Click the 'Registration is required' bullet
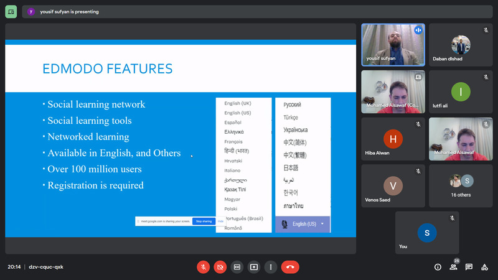Screen dimensions: 498x280 [x=95, y=185]
